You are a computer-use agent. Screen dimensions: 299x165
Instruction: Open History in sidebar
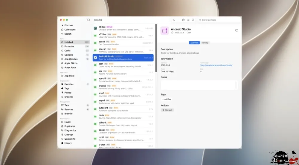tap(75, 143)
